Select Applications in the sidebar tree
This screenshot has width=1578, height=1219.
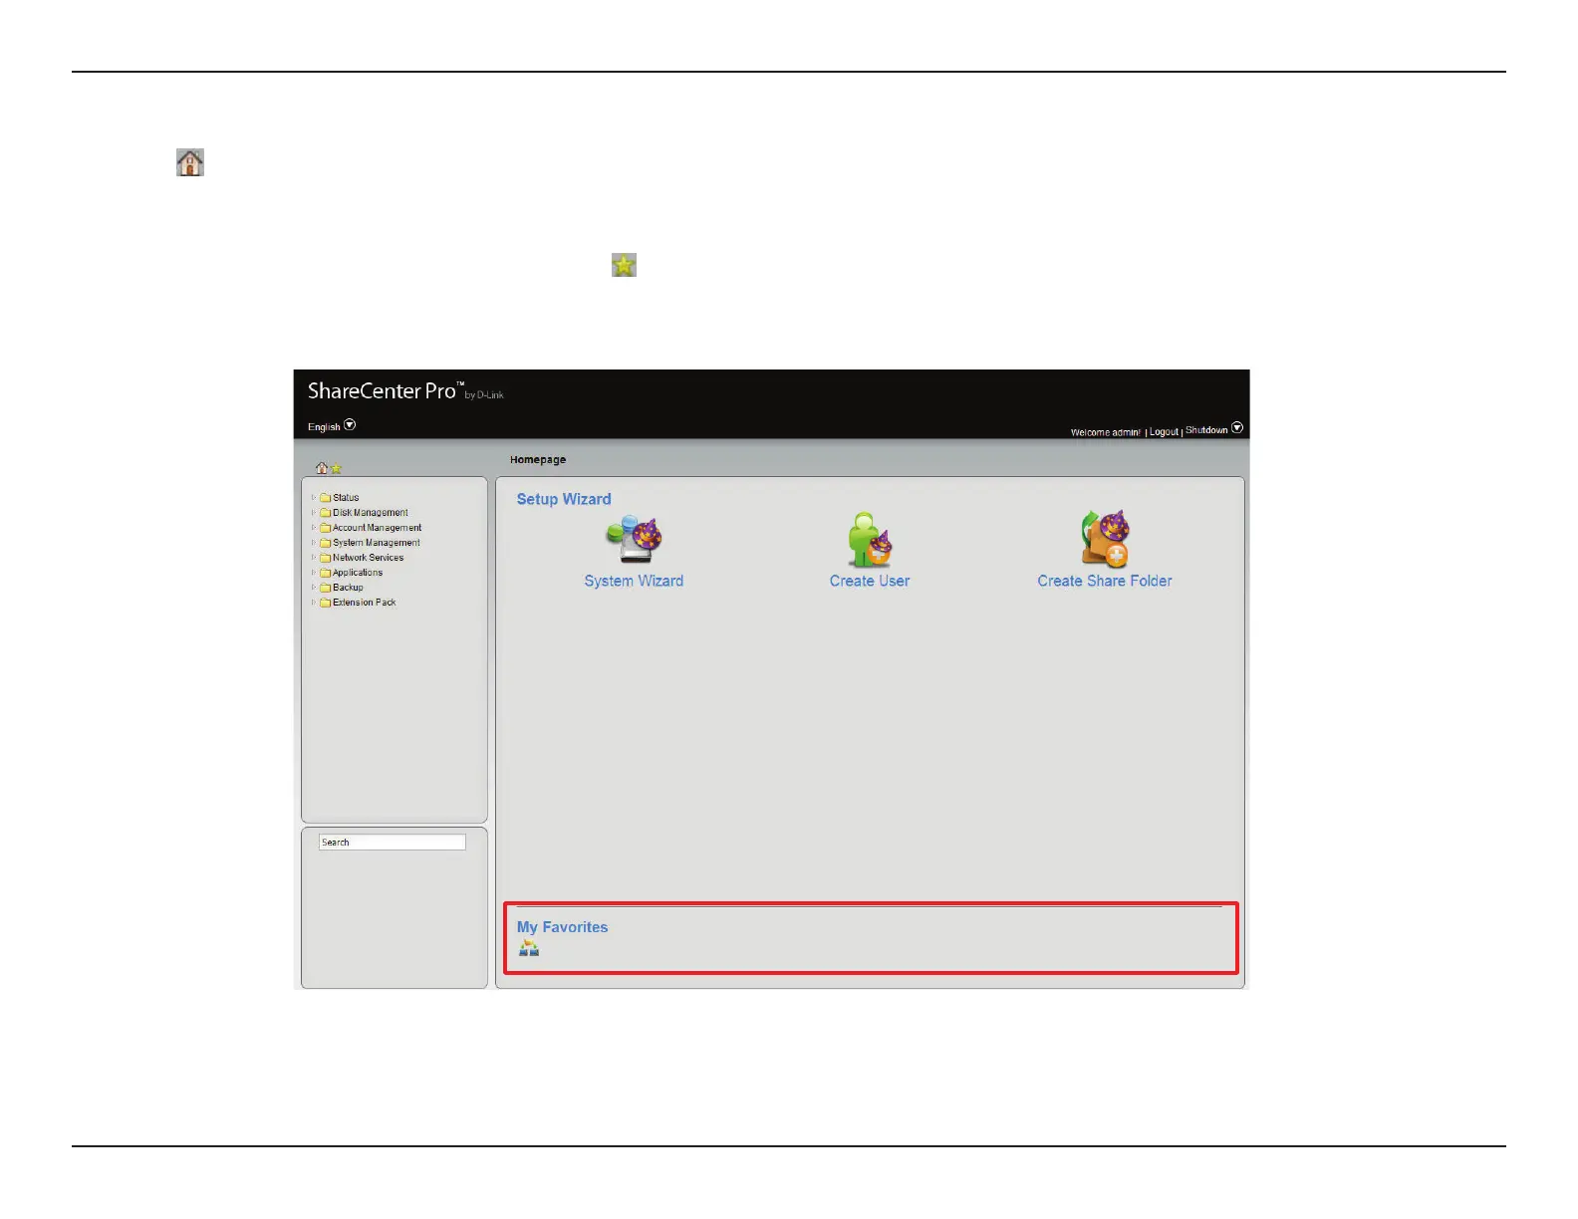click(358, 573)
